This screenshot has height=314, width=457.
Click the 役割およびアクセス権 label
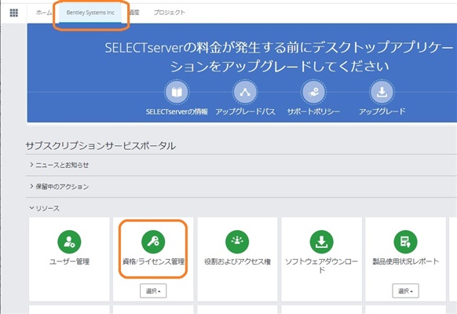coord(237,261)
